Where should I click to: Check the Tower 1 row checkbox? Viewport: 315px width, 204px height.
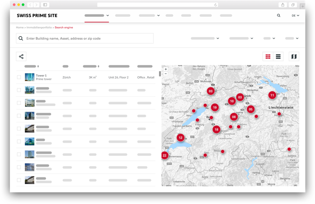pos(19,77)
